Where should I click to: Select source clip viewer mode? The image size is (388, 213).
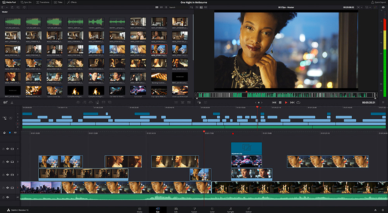[x=197, y=7]
